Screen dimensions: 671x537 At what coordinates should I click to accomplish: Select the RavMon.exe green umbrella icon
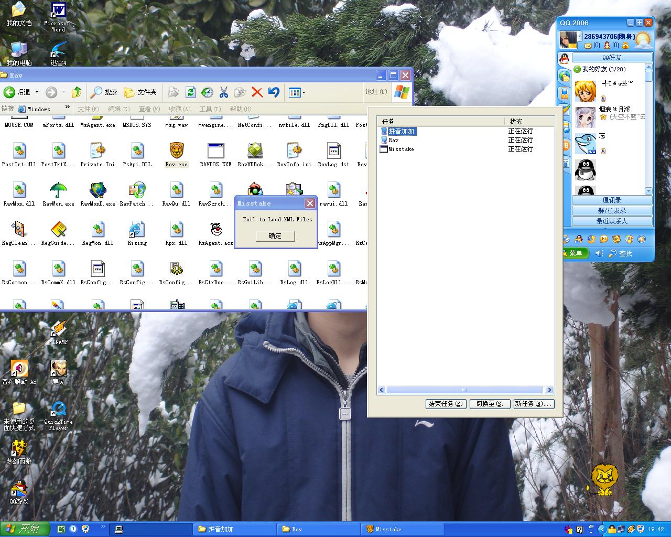point(59,190)
